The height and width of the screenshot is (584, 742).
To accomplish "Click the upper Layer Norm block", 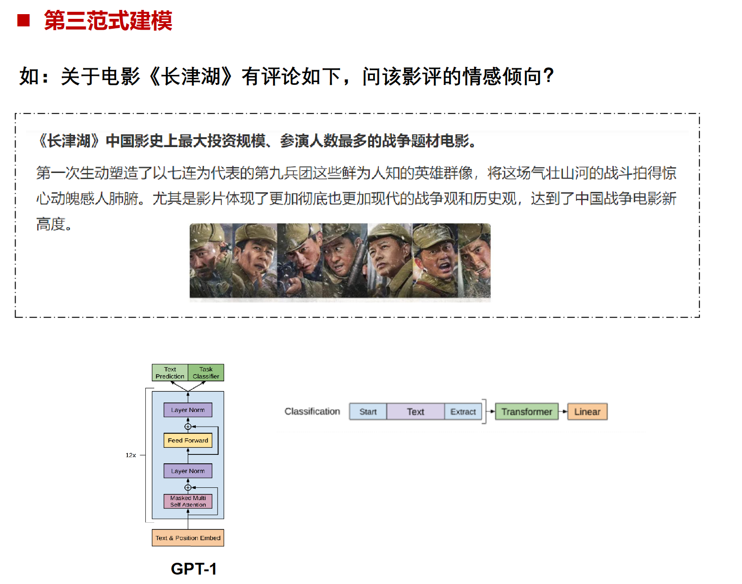I will coord(188,410).
